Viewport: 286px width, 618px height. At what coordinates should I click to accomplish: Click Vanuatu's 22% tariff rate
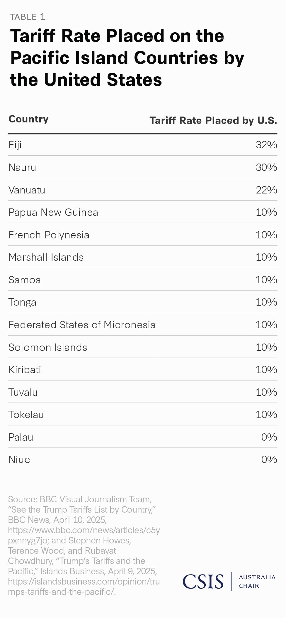click(266, 190)
